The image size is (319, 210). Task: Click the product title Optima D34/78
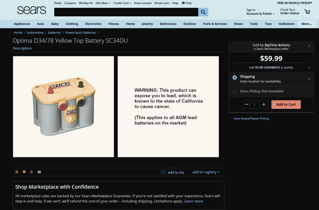coord(70,41)
